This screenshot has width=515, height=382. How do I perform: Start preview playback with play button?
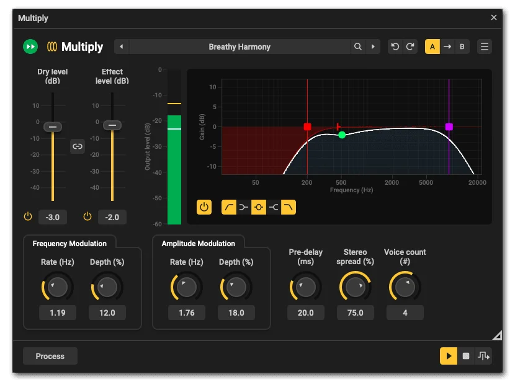click(x=449, y=356)
